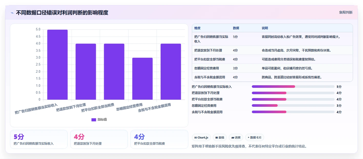Toggle the 指标值 legend label

pos(102,120)
